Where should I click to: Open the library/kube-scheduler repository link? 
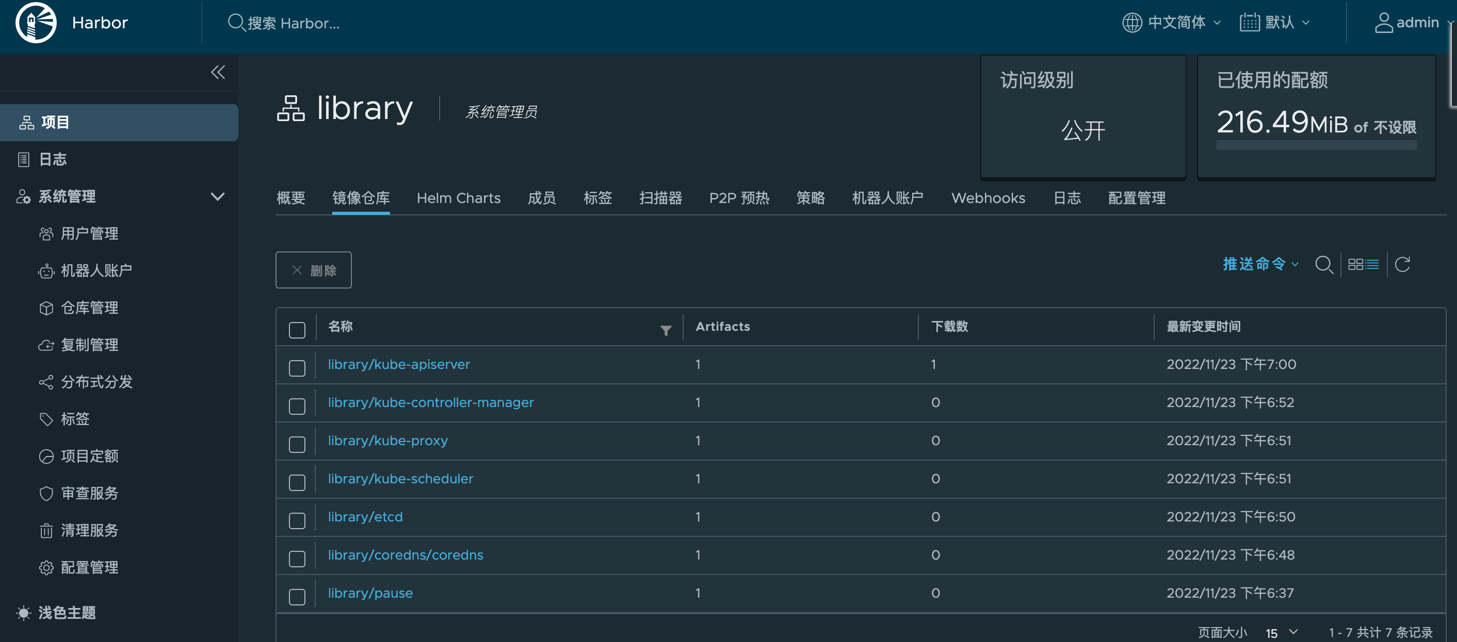[x=400, y=479]
